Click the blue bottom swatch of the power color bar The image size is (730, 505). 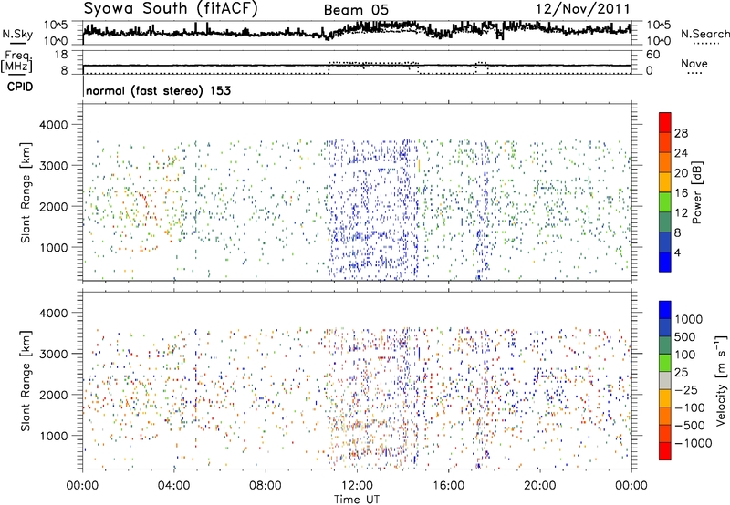(665, 262)
